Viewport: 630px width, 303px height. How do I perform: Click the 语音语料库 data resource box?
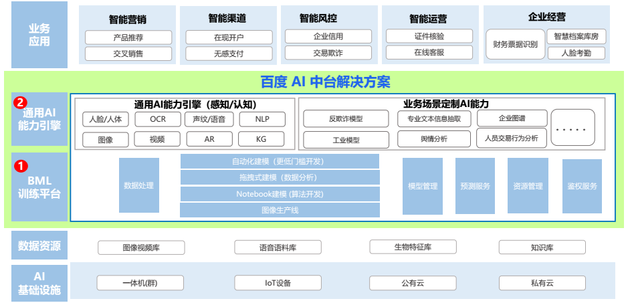278,247
